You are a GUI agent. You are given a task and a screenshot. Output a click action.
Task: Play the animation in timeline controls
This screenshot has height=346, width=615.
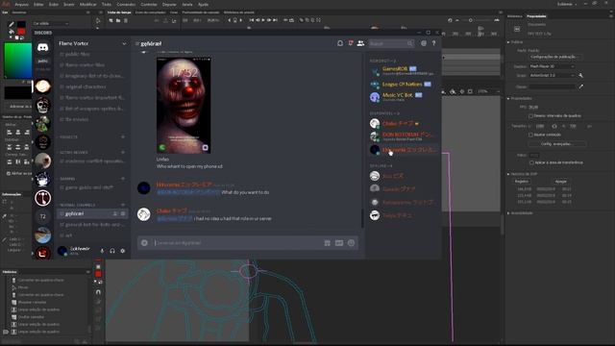(263, 20)
